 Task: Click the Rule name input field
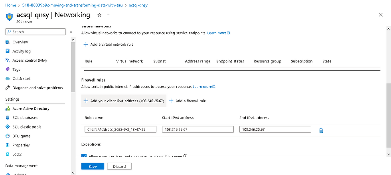click(120, 129)
